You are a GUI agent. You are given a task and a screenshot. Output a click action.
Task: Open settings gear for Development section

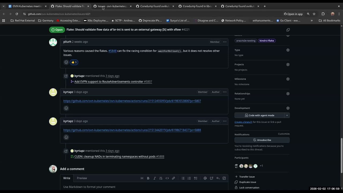288,108
